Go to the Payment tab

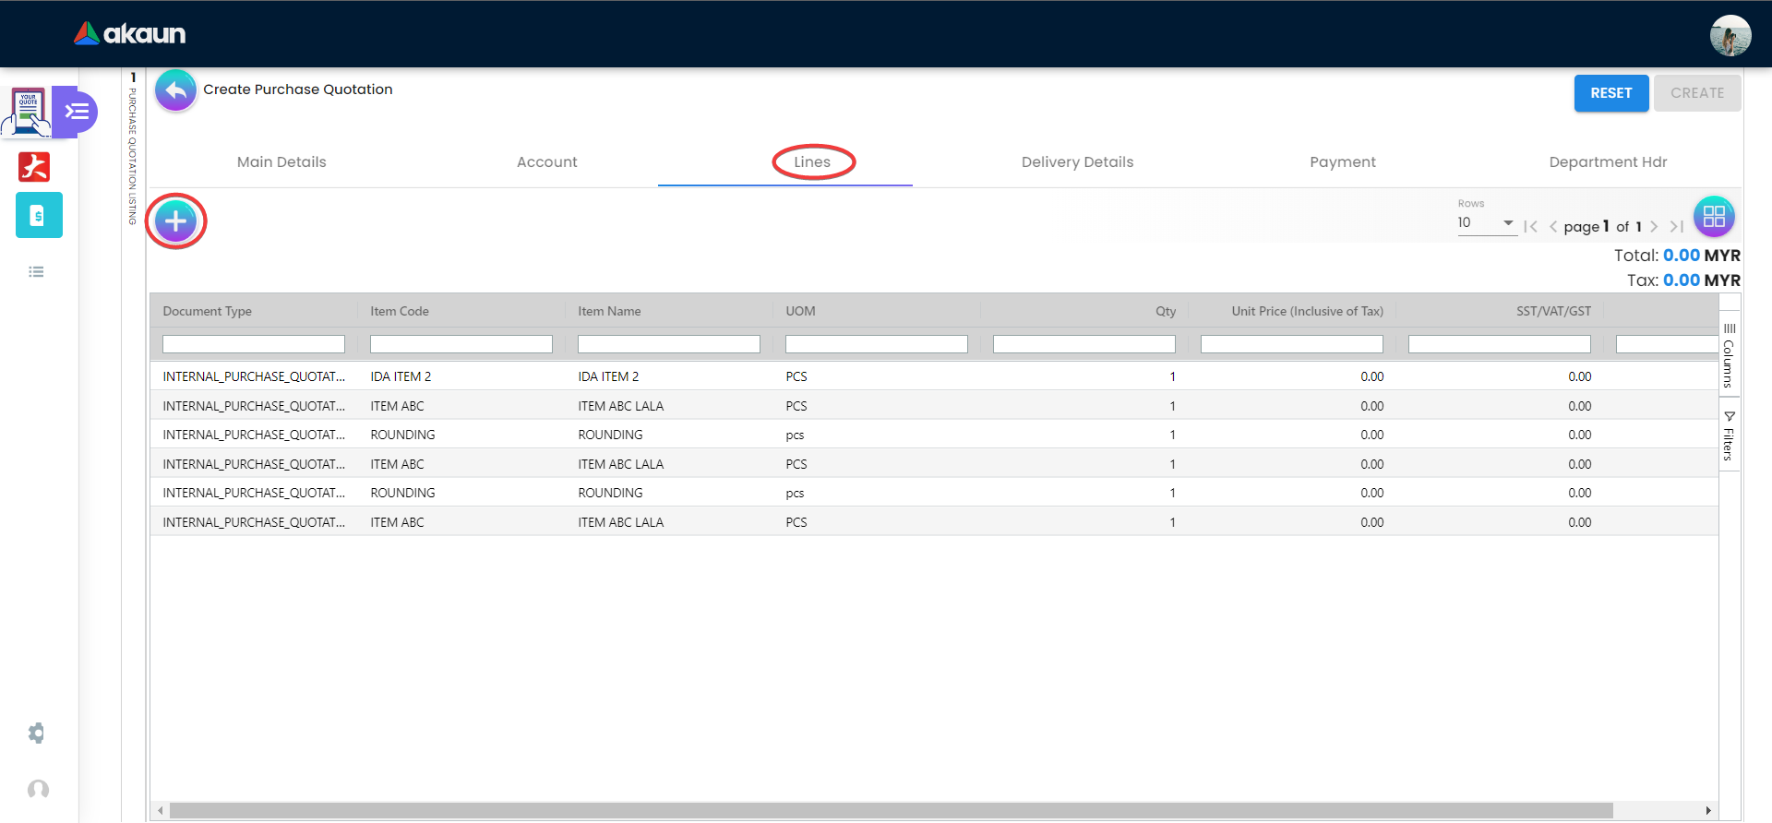click(x=1342, y=162)
